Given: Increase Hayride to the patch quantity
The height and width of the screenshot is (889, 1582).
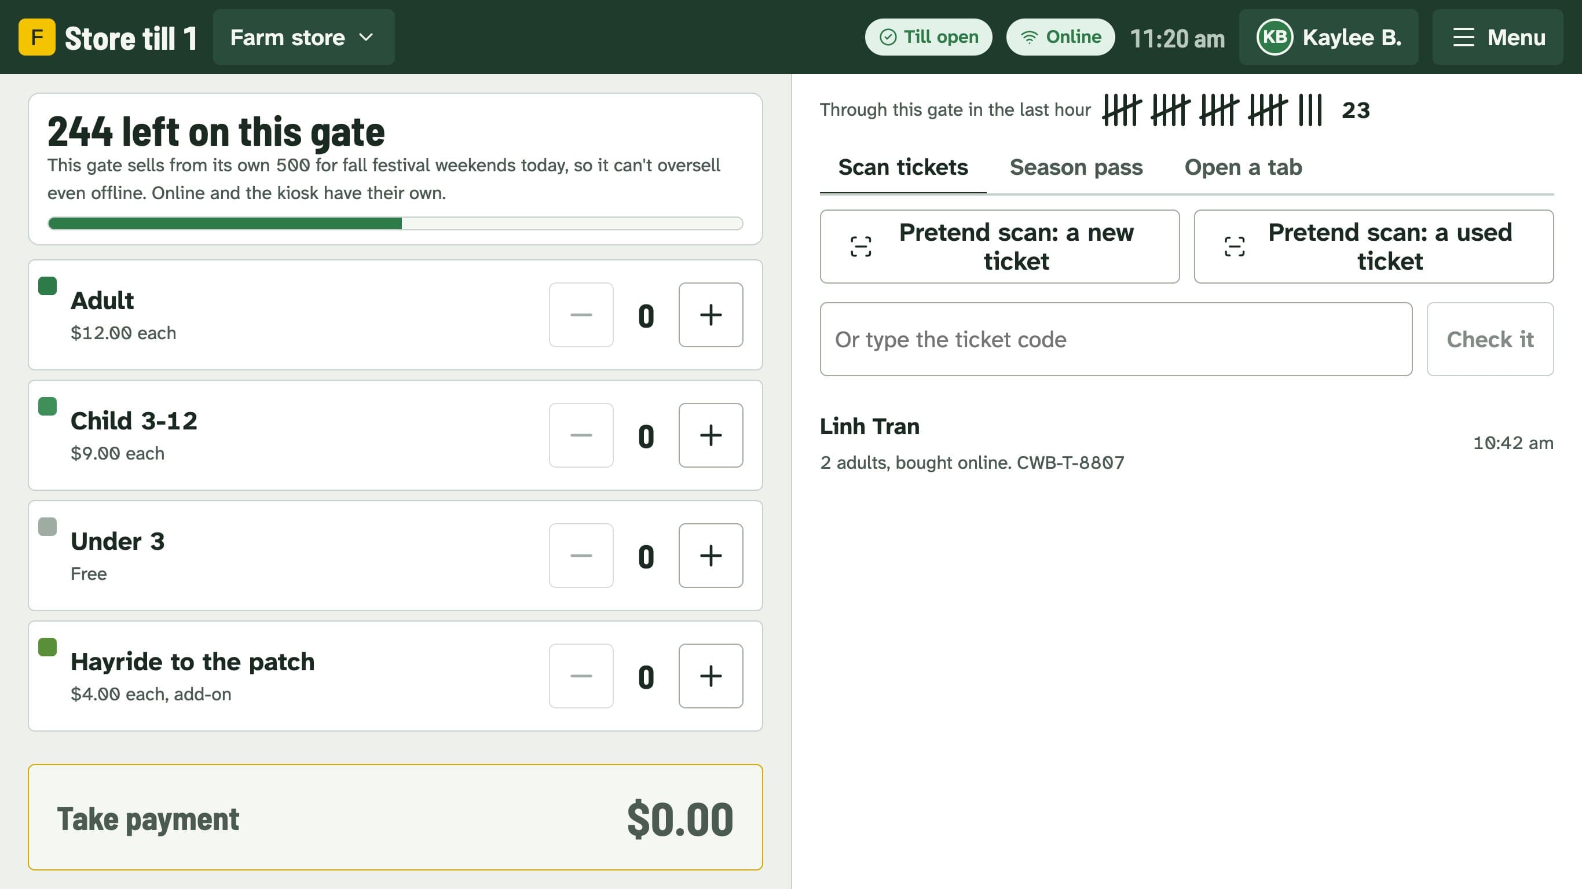Looking at the screenshot, I should point(711,676).
